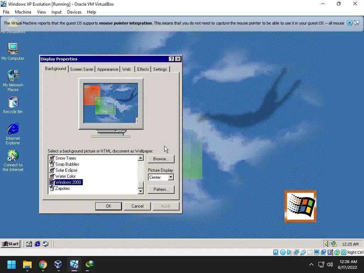The height and width of the screenshot is (273, 364).
Task: Click the Cancel button
Action: pos(138,206)
